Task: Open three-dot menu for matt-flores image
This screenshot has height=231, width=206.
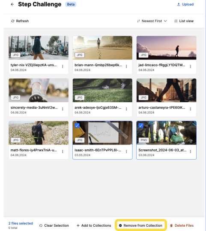Action: click(x=63, y=151)
